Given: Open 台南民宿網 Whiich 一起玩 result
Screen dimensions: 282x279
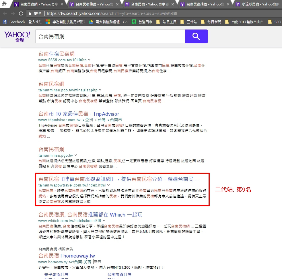Looking at the screenshot, I should coord(90,215).
